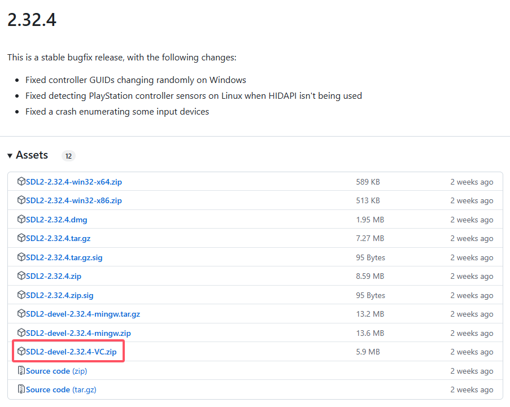Download Source code (zip)

click(56, 371)
